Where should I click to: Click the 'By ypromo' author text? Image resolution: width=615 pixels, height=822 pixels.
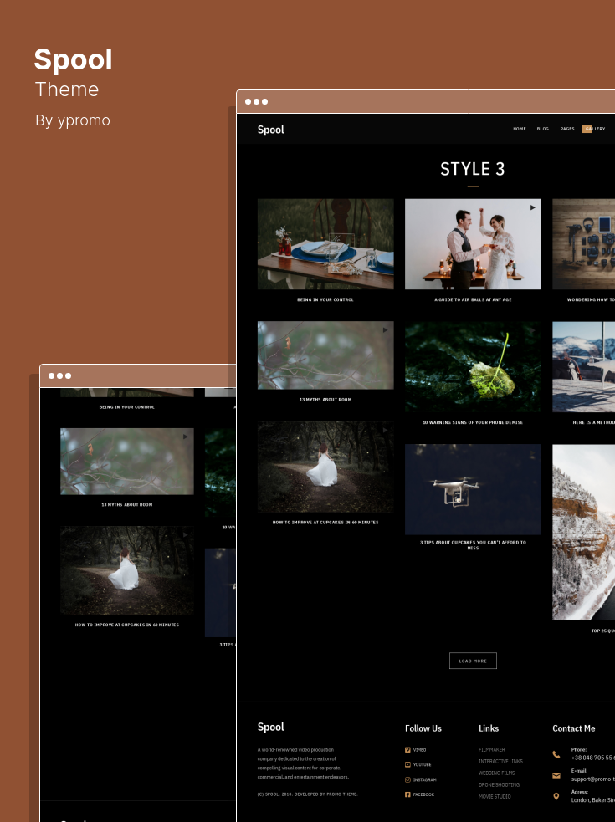pyautogui.click(x=73, y=120)
